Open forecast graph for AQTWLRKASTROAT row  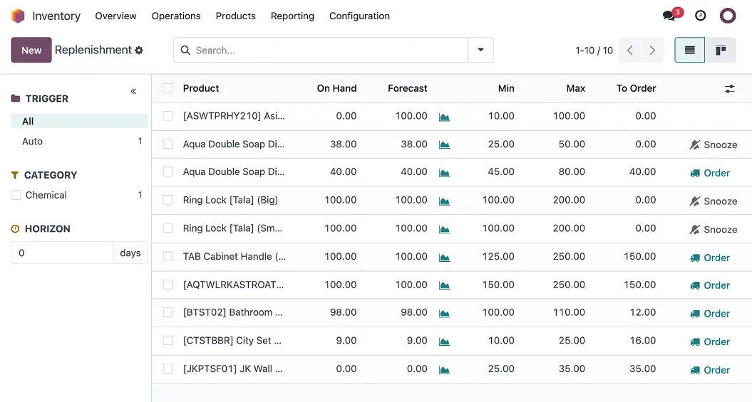pos(445,285)
